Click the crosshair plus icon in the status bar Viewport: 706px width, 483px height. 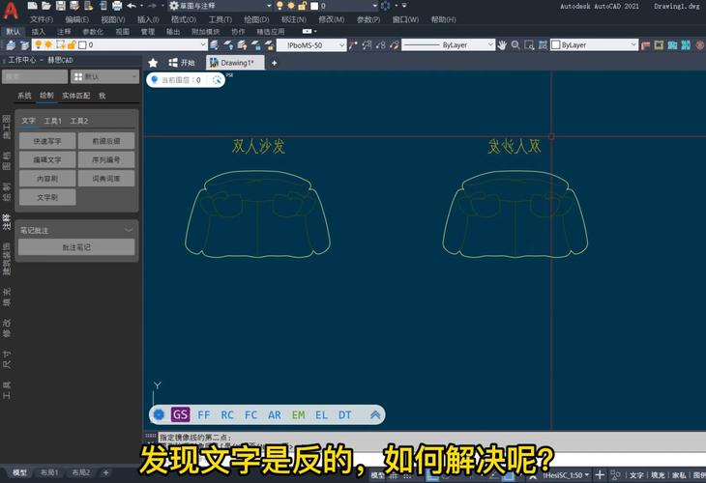click(600, 474)
